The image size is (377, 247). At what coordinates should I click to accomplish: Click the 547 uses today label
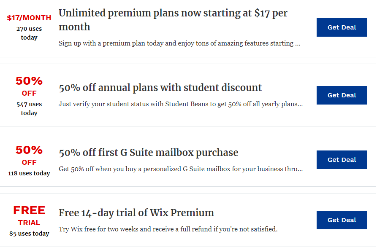coord(29,108)
